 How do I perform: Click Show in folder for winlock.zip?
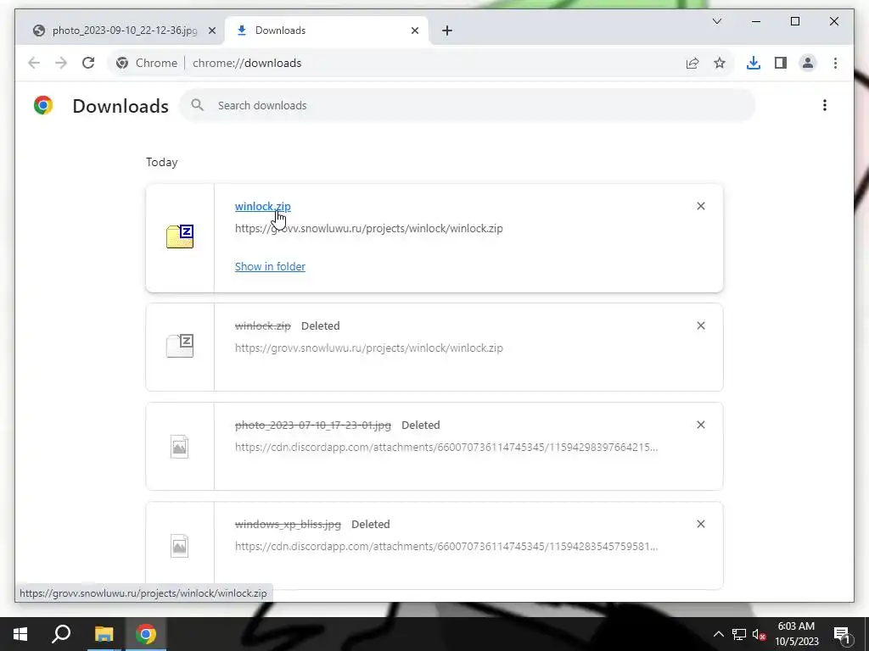click(270, 266)
